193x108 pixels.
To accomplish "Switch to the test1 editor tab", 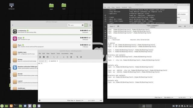I will tap(43, 61).
